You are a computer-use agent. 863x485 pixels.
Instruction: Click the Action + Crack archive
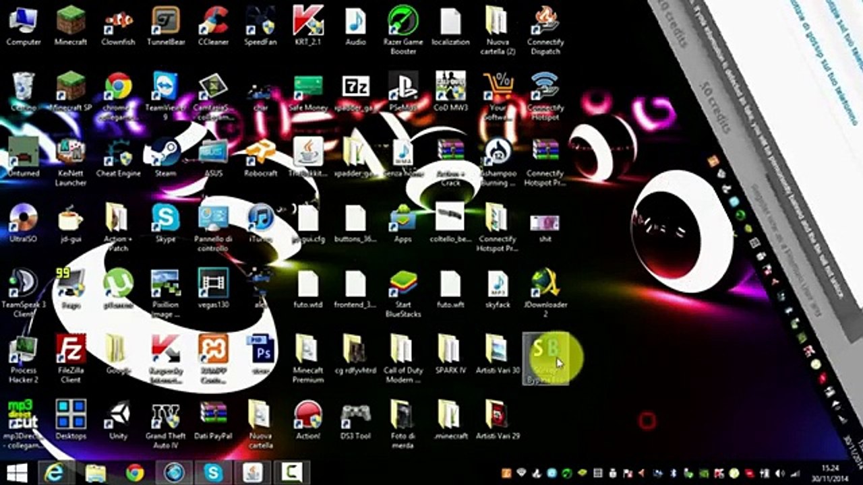pyautogui.click(x=450, y=162)
